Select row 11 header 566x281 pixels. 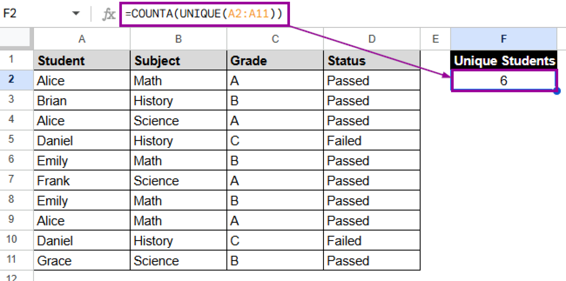(11, 260)
